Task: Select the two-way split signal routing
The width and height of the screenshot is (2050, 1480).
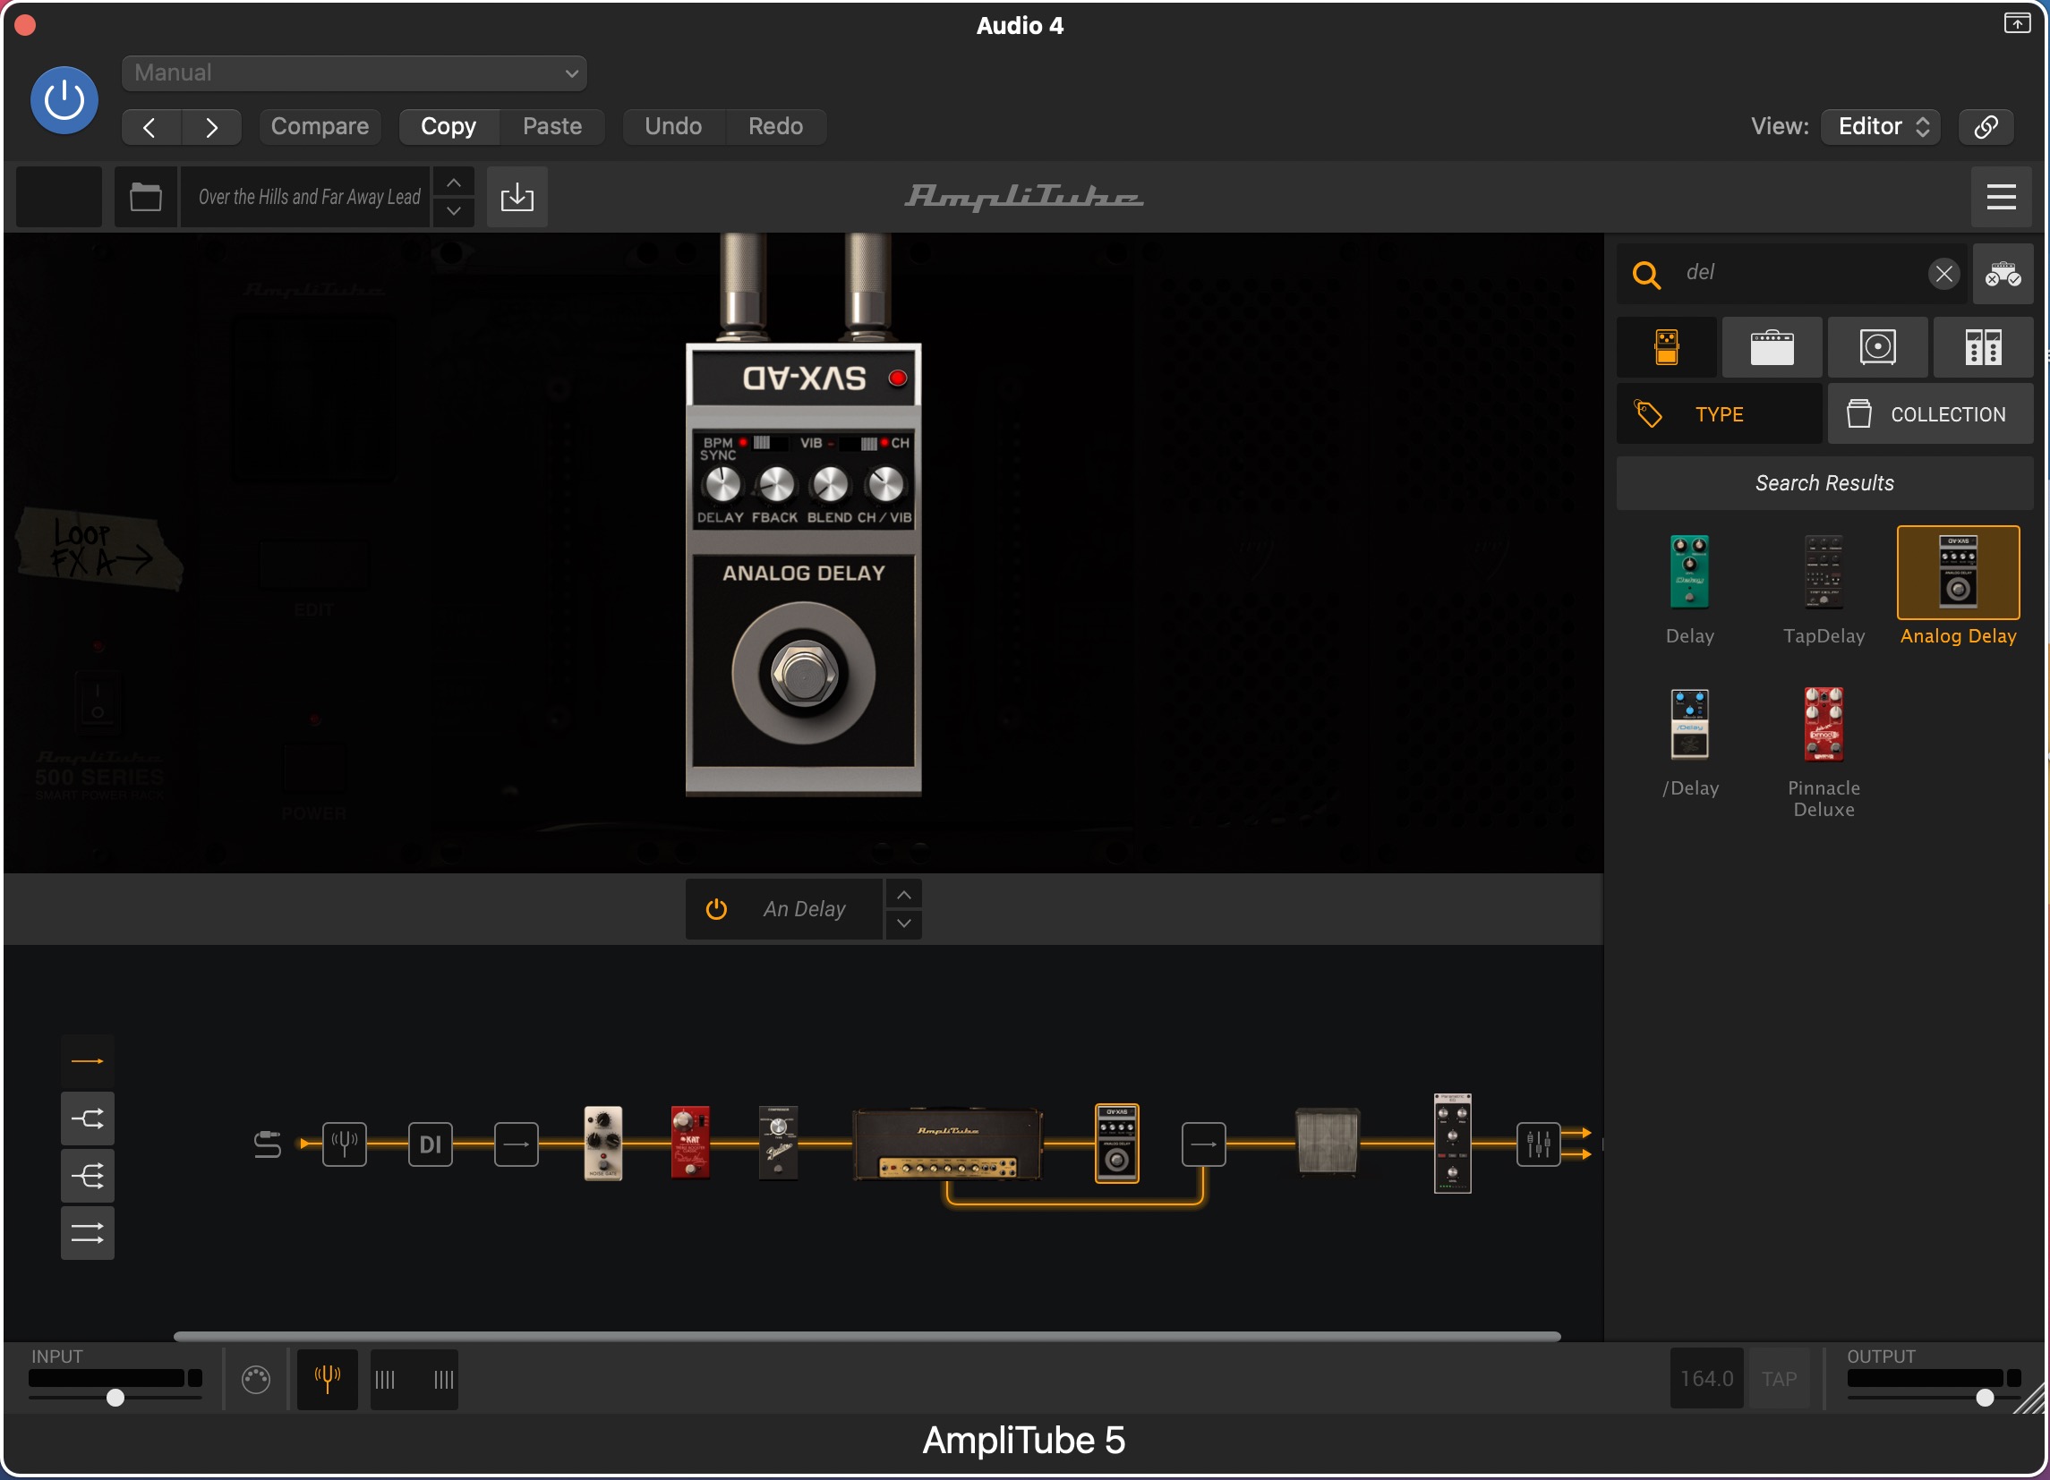Action: tap(88, 1119)
